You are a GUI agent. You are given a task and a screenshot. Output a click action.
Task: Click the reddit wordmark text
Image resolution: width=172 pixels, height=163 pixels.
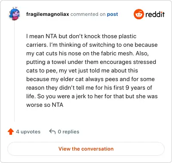tap(155, 14)
